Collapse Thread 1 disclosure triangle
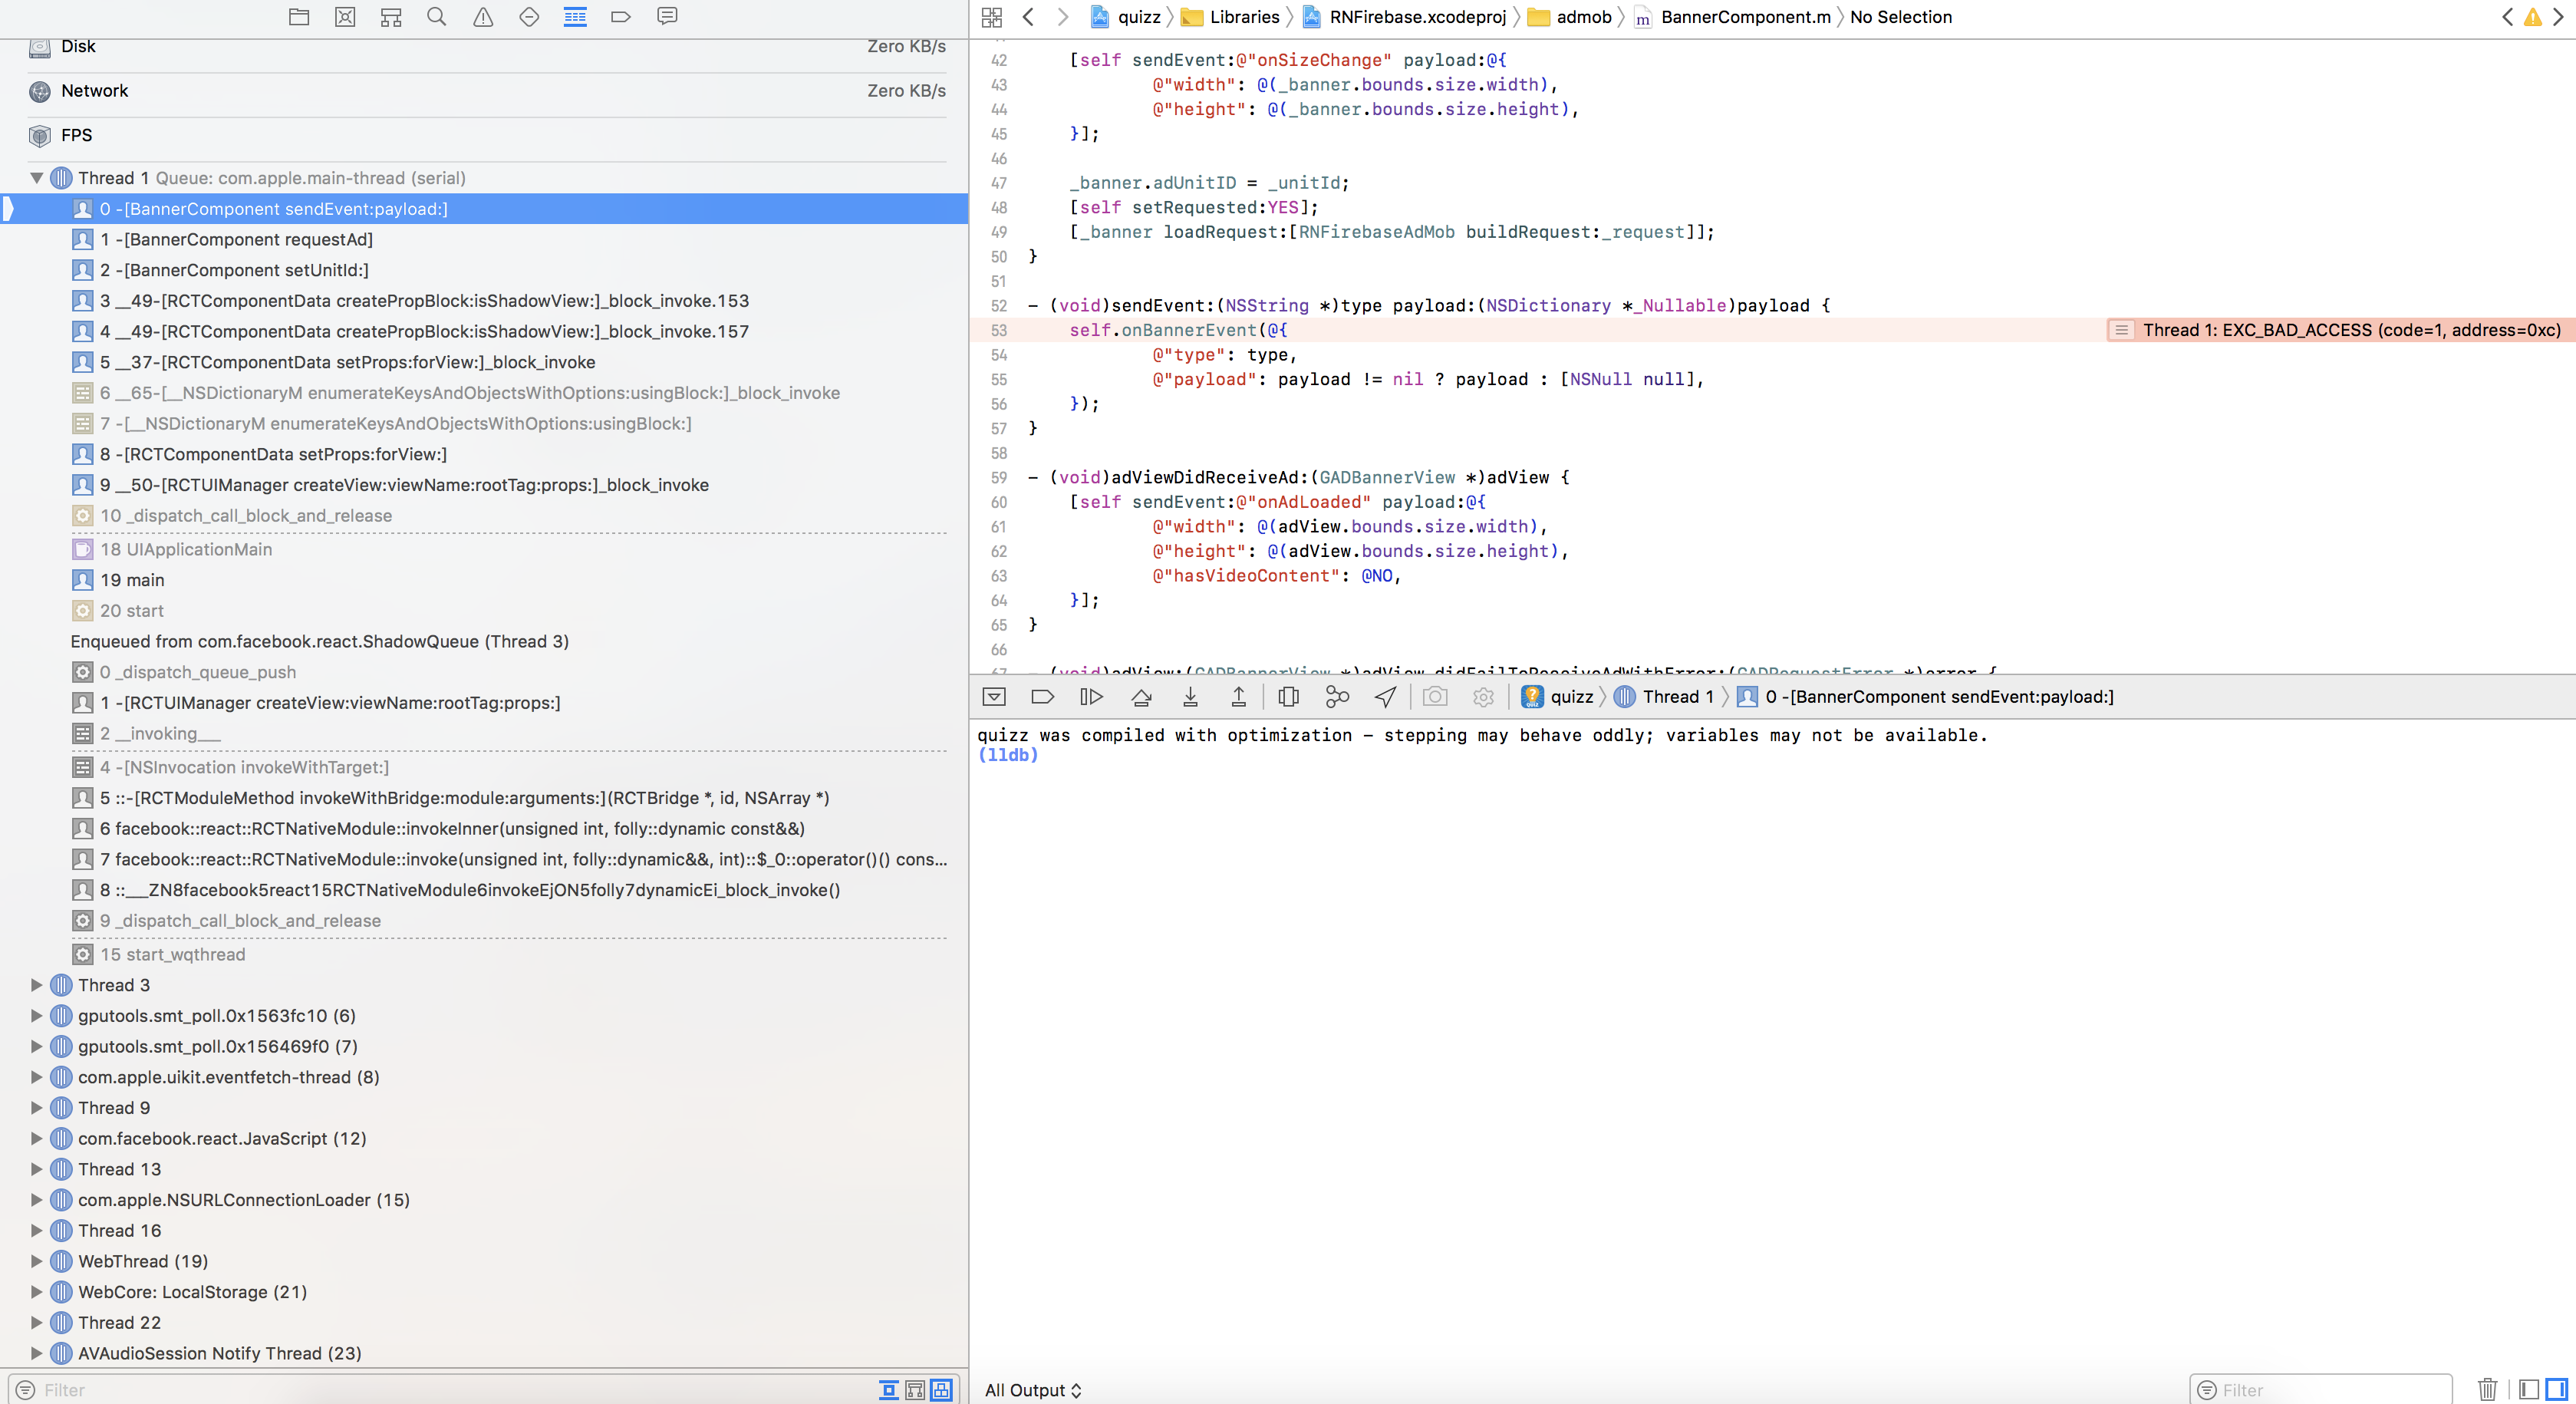This screenshot has width=2576, height=1404. [37, 178]
